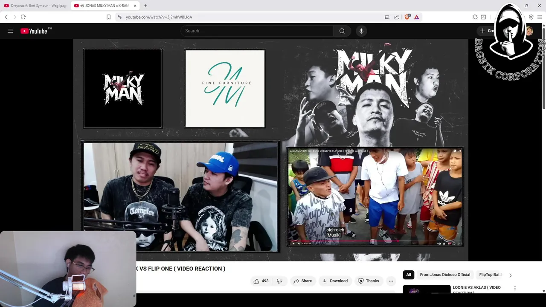Open options menu for LOONIE VS AKLAS video

[x=515, y=288]
